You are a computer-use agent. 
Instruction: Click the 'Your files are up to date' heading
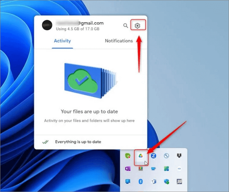pos(89,111)
